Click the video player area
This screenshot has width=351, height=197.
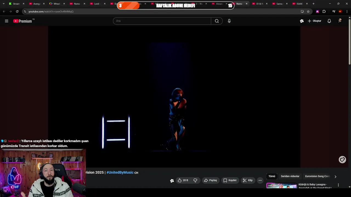pos(174,97)
